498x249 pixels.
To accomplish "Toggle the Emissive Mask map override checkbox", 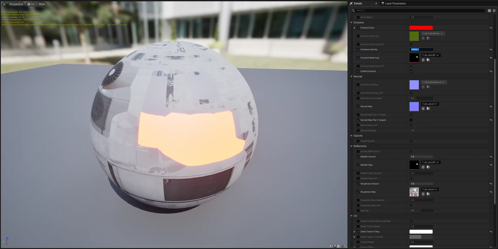I will pyautogui.click(x=358, y=58).
